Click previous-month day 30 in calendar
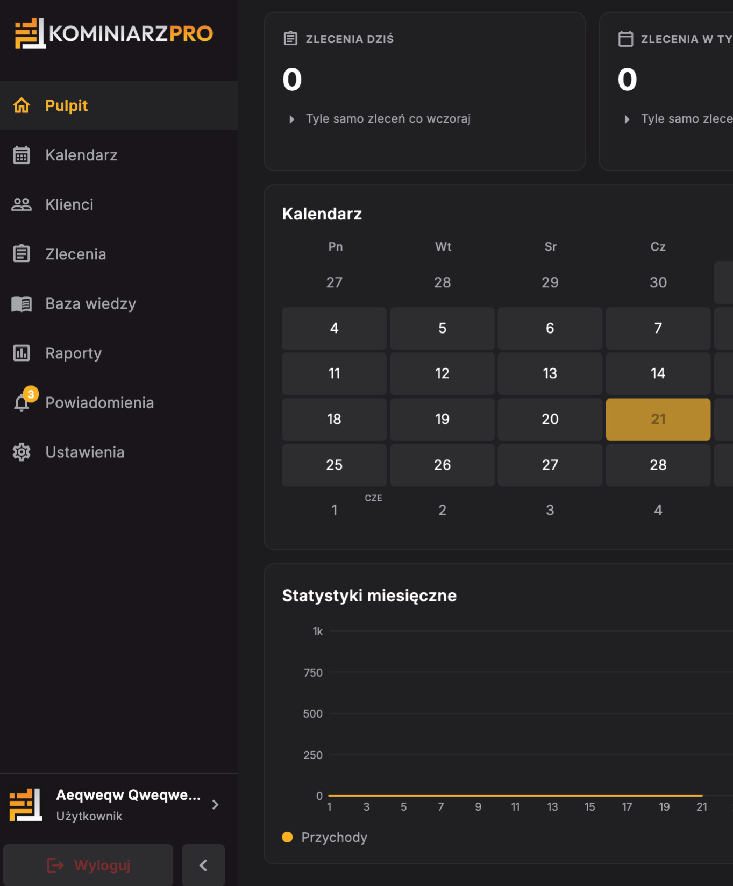 (x=658, y=282)
